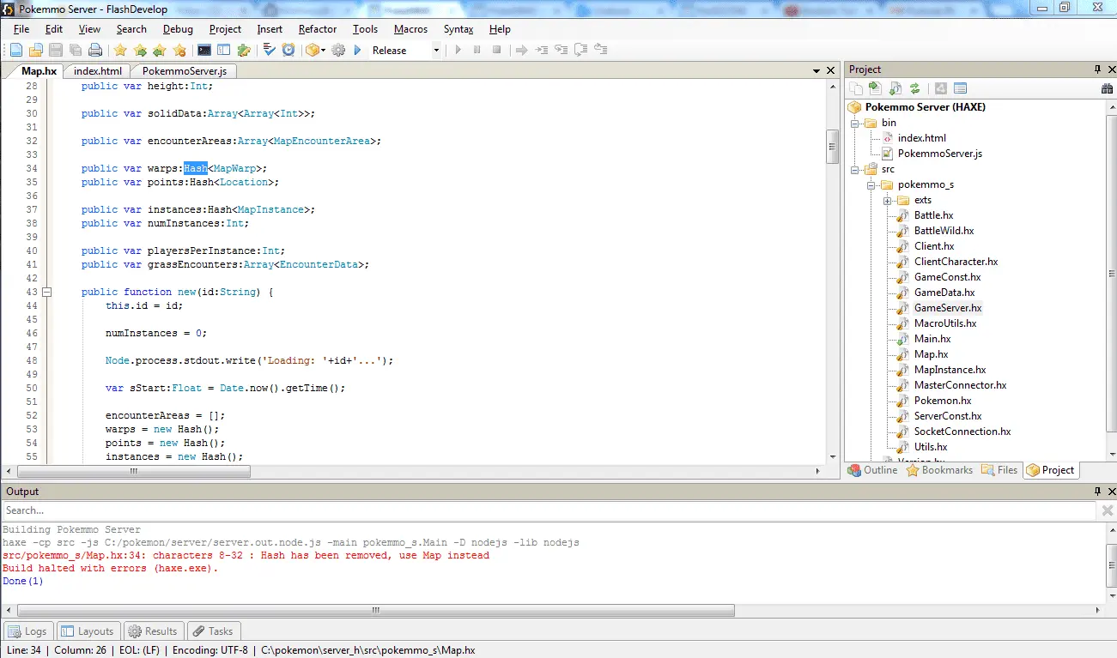Click the Hash removed error line in Output
This screenshot has height=658, width=1117.
(x=246, y=556)
